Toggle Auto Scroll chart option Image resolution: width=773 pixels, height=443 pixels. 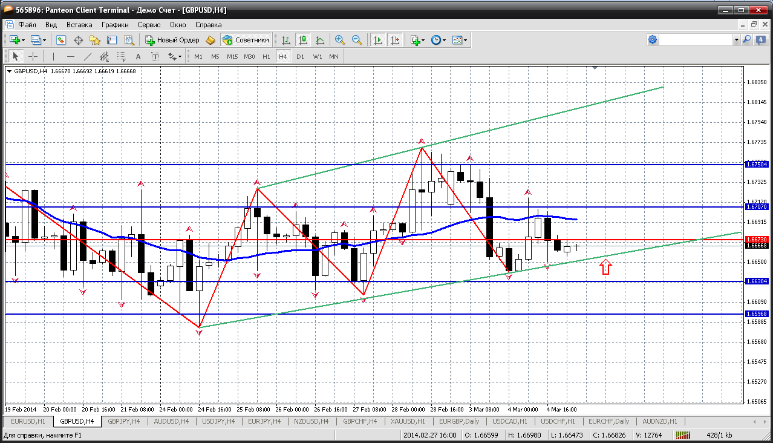pyautogui.click(x=378, y=40)
